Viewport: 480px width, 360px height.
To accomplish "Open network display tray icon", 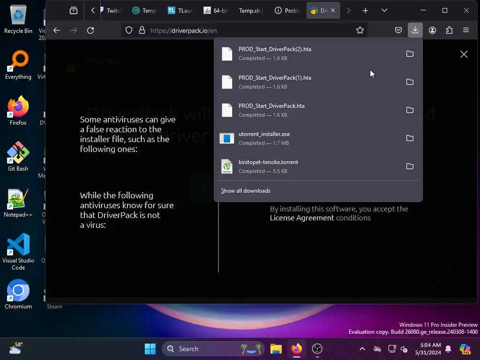I will coord(392,349).
